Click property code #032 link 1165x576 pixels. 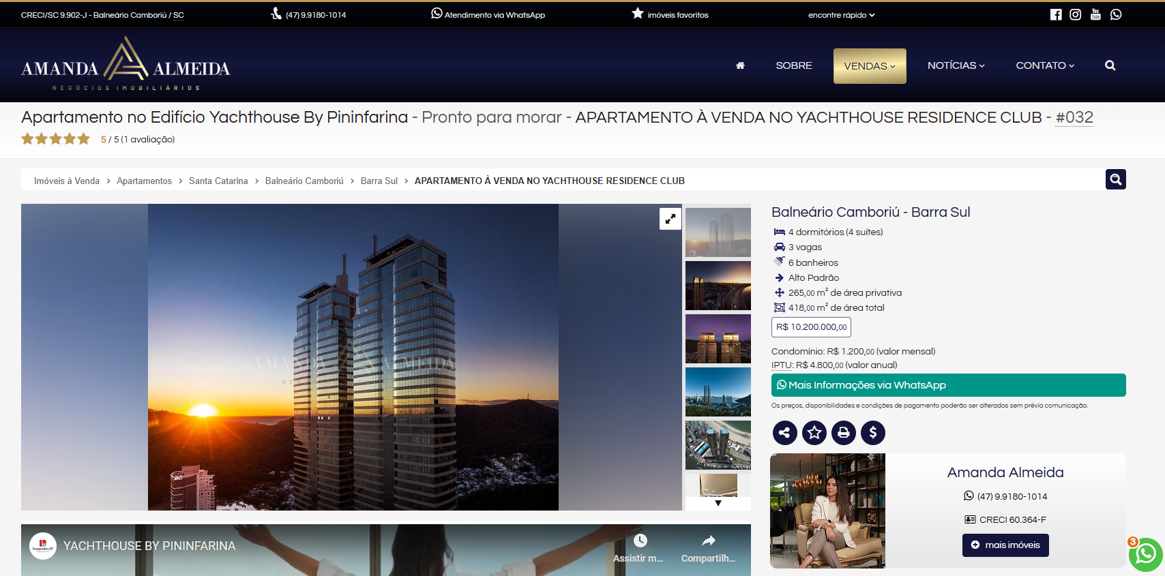1074,117
